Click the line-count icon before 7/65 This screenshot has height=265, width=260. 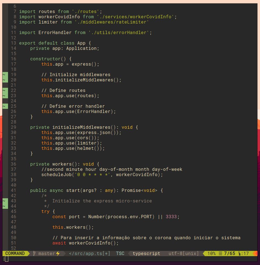[220, 253]
